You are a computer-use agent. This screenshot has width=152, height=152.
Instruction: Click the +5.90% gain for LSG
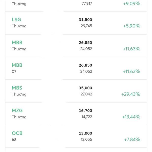click(132, 26)
